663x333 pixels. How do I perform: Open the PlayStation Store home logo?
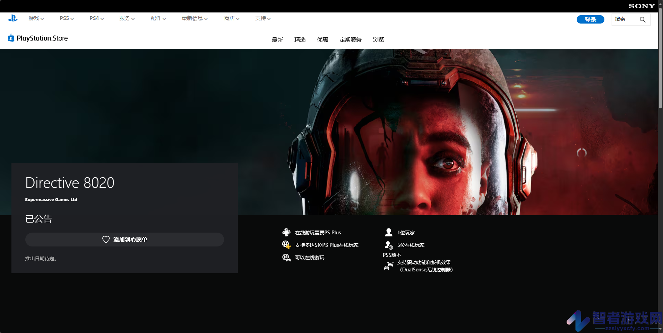(38, 38)
